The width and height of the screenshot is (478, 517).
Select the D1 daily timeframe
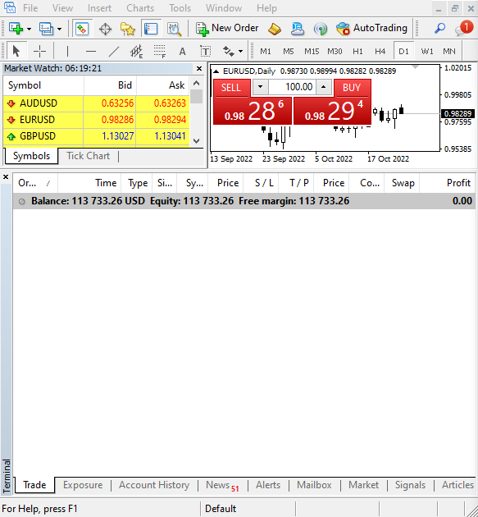coord(403,52)
